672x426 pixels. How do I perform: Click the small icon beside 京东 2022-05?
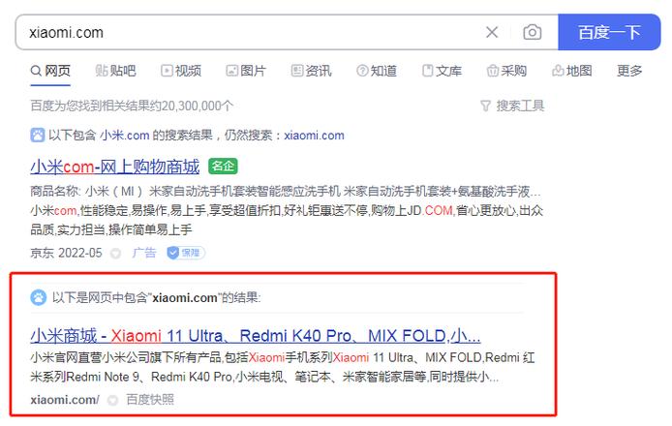tap(115, 254)
